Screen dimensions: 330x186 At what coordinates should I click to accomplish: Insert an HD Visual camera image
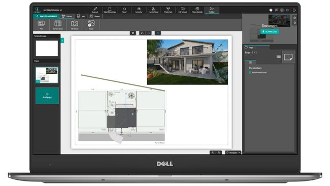tap(75, 25)
